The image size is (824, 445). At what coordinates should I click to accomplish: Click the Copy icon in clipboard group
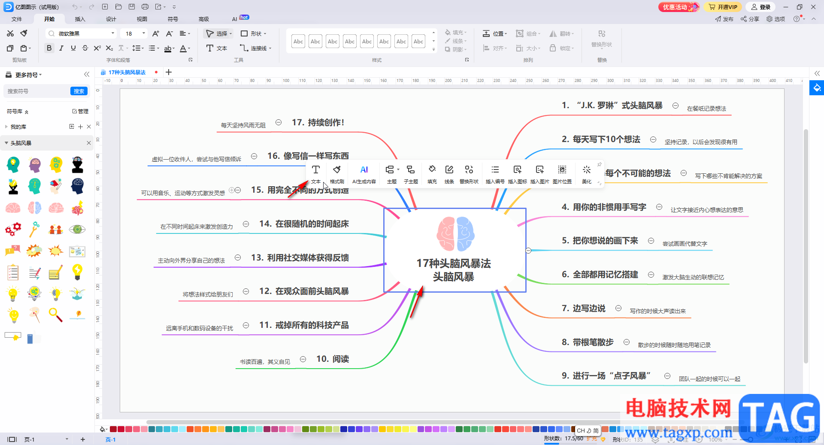tap(10, 48)
